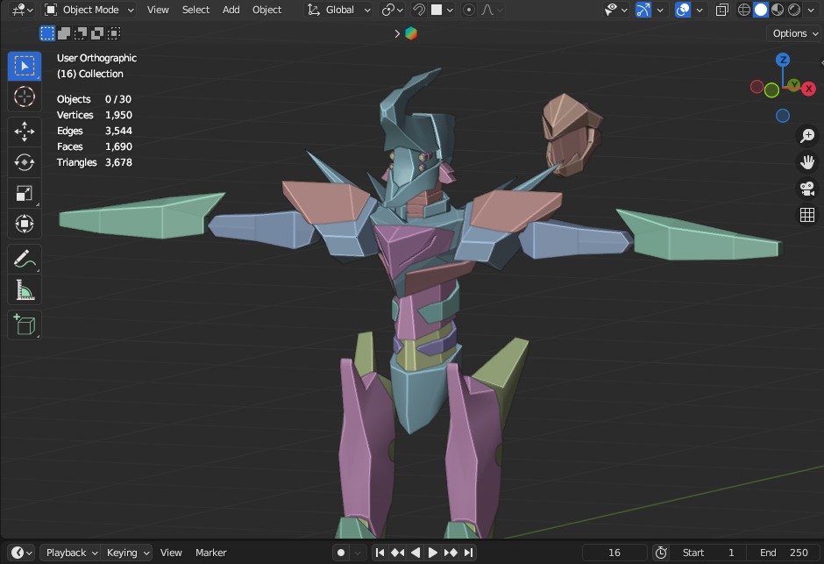Jump to start frame
This screenshot has width=824, height=564.
(x=380, y=553)
